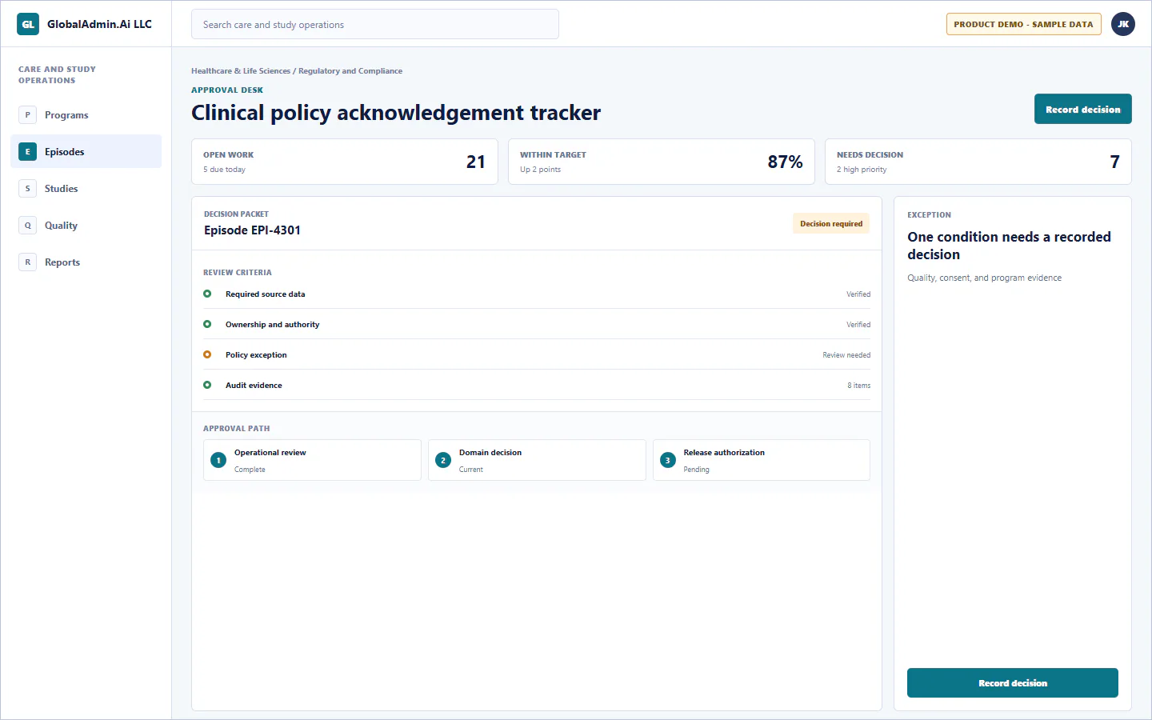
Task: Click the status dot beside Ownership and authority
Action: pyautogui.click(x=207, y=324)
